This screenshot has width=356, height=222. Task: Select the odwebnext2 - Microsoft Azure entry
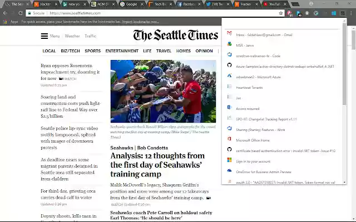click(x=282, y=77)
